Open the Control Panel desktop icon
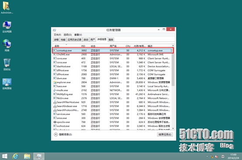This screenshot has height=160, width=242. [7, 84]
